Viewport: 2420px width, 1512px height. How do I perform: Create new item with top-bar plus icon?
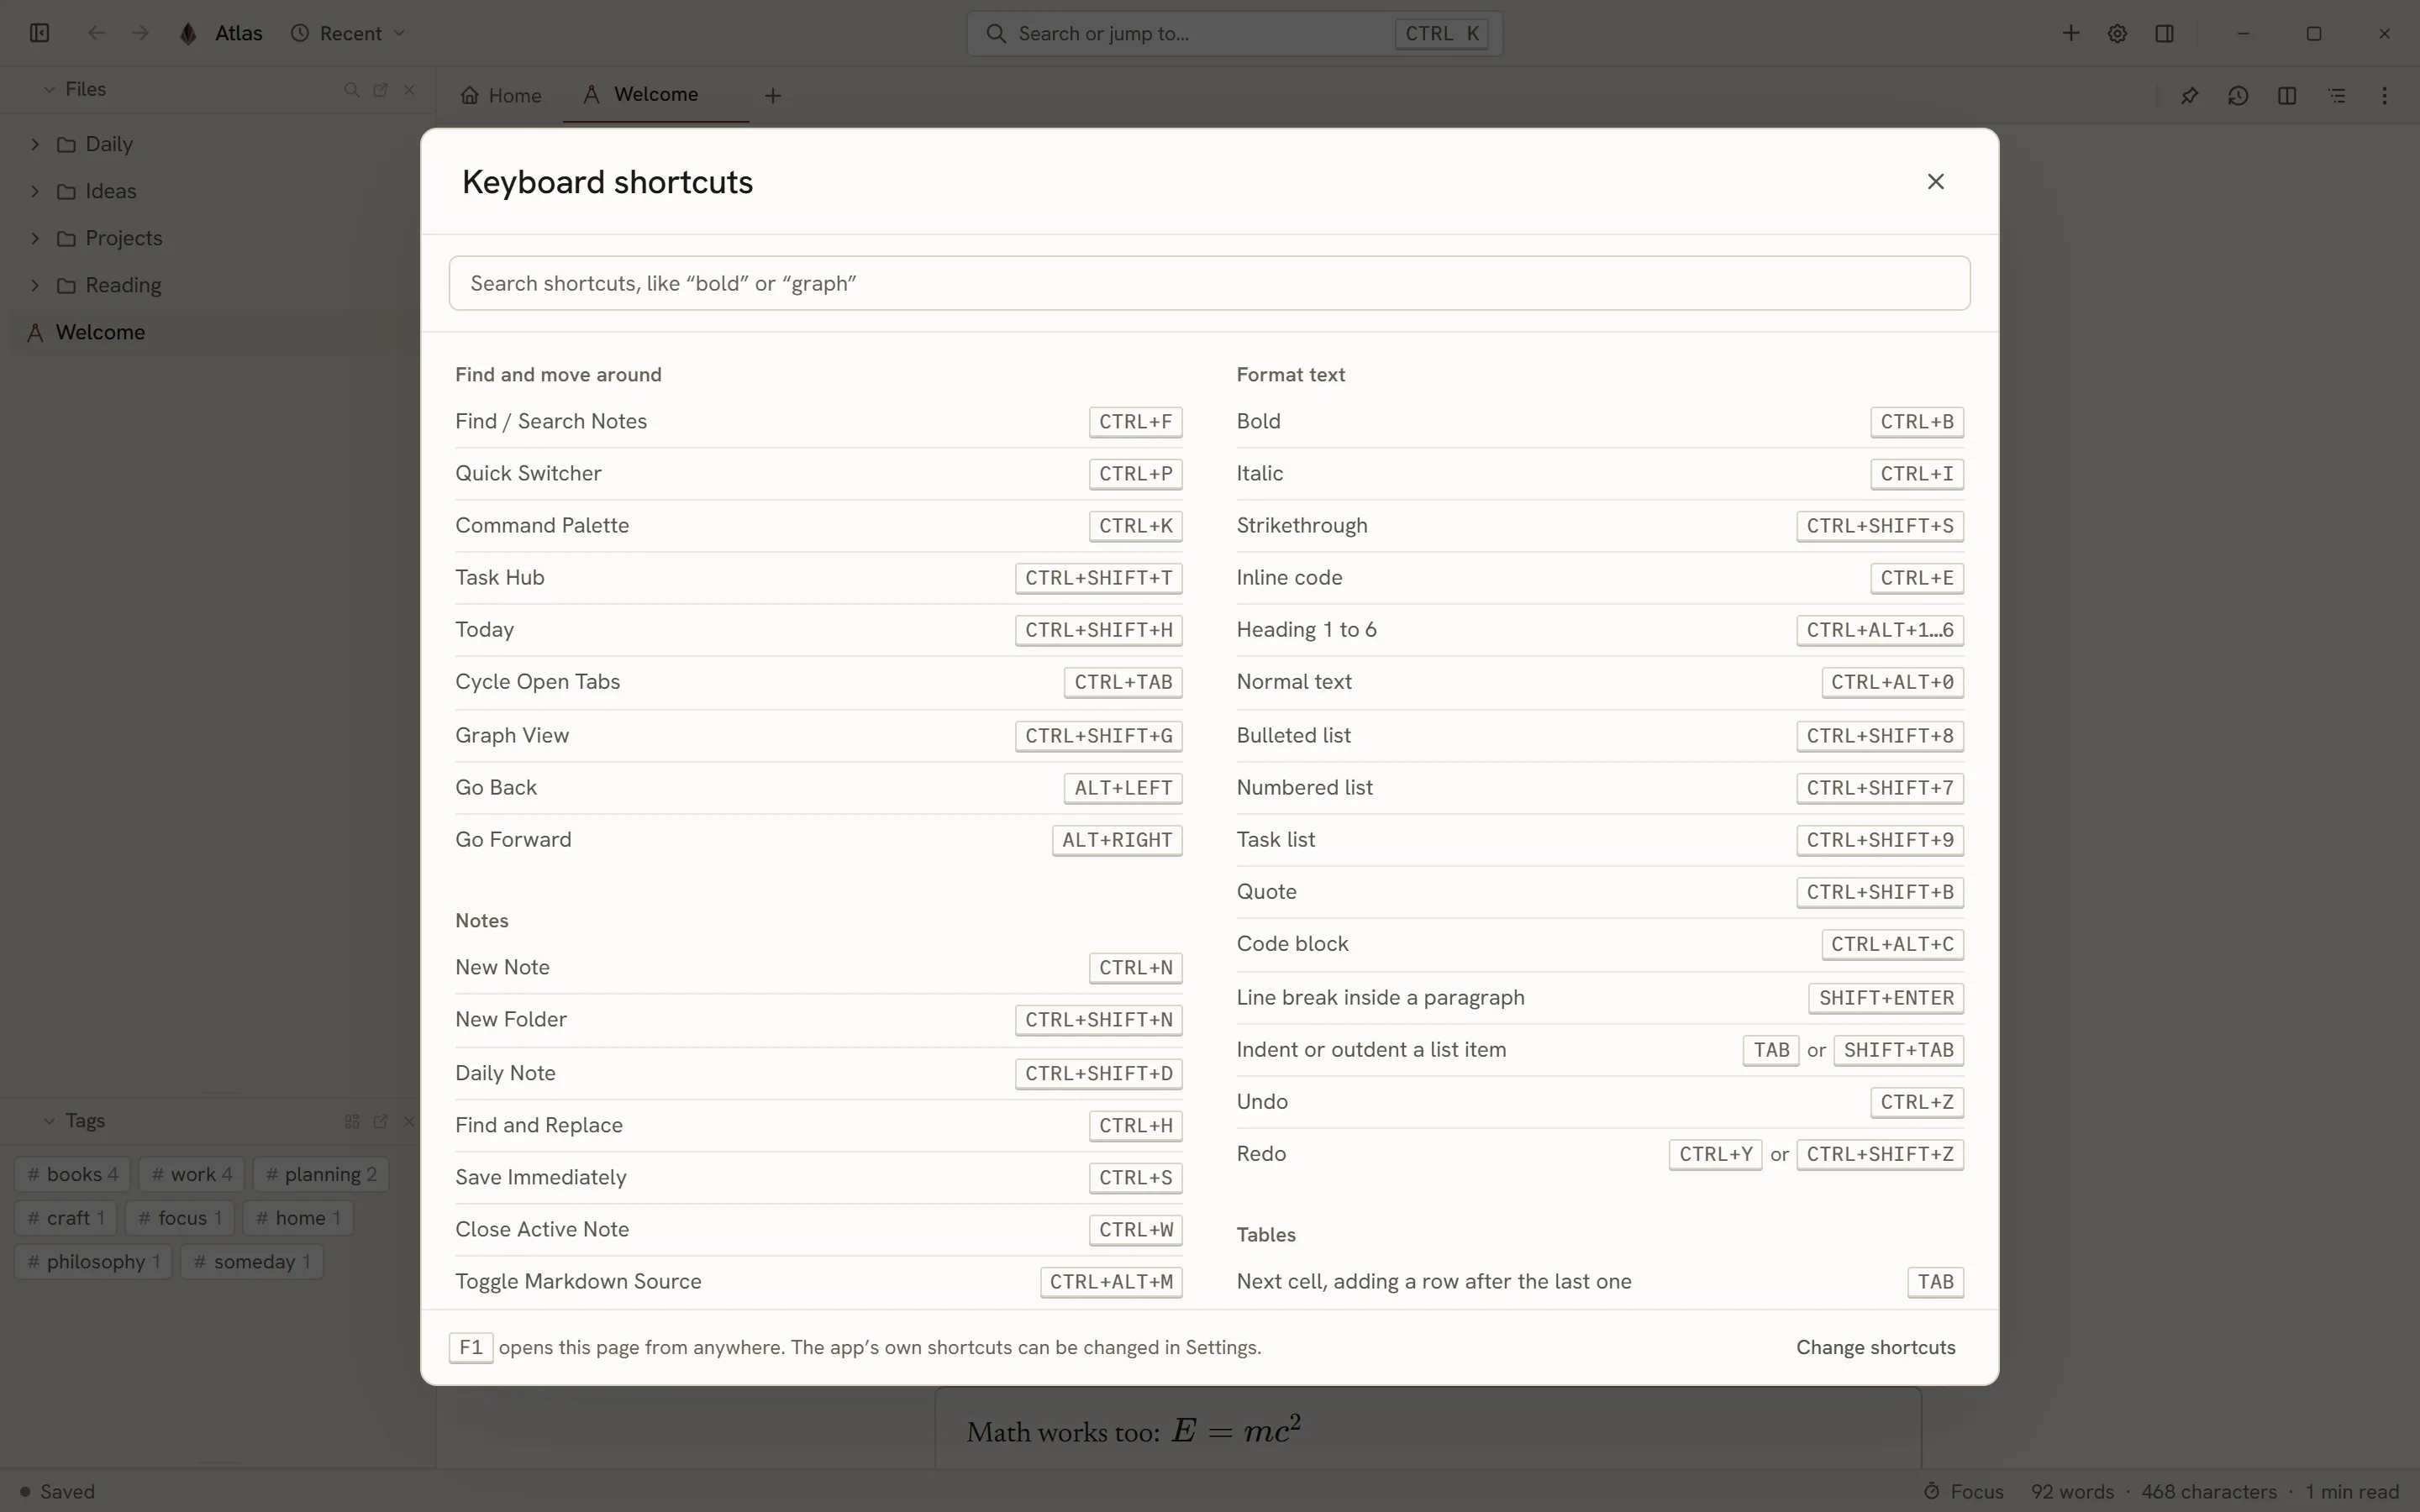[x=2071, y=33]
